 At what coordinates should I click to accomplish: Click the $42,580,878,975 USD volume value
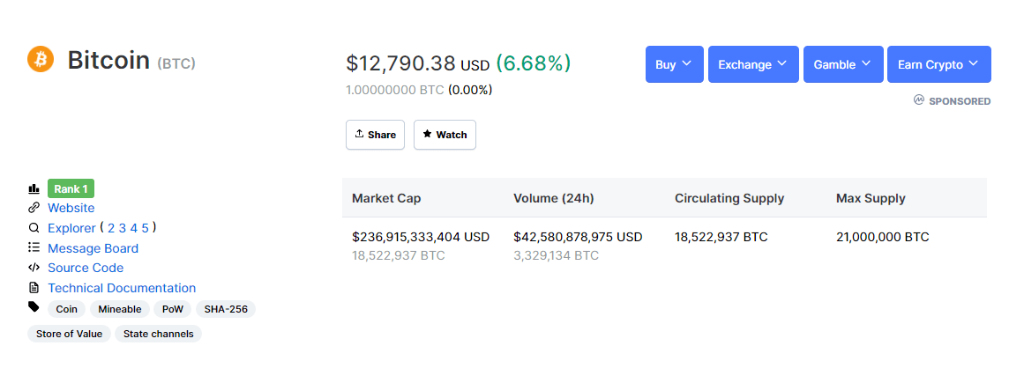pos(578,237)
